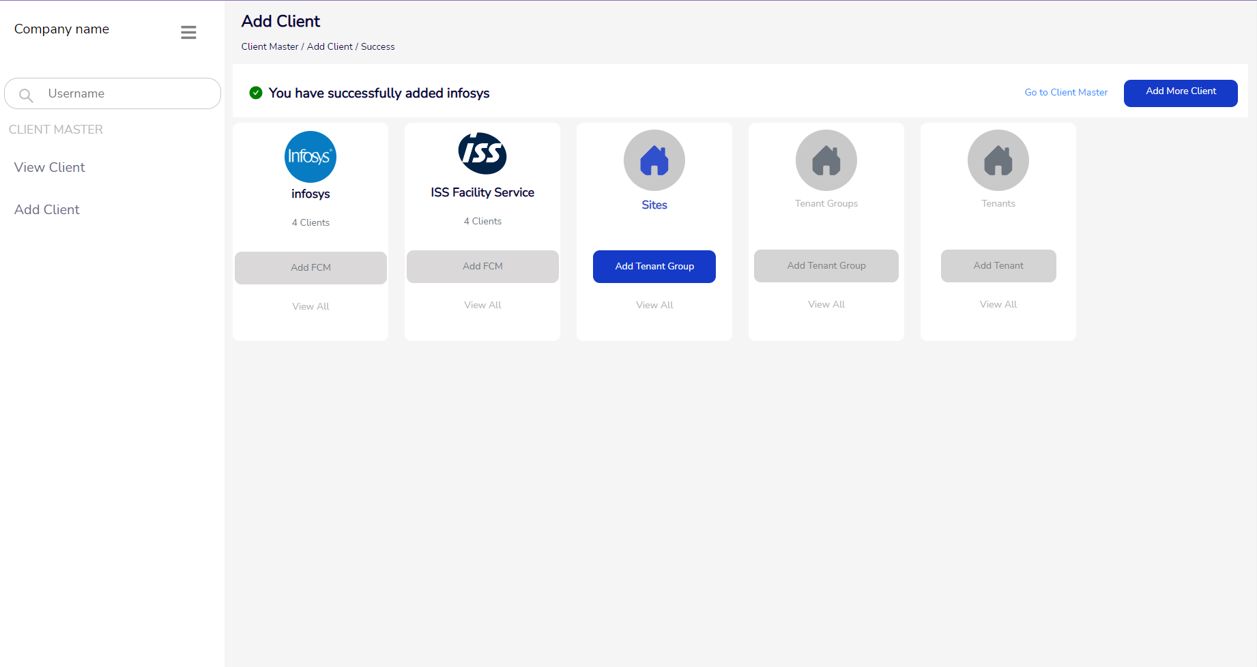Screen dimensions: 1257x667
Task: Click Add More Client button
Action: (x=1181, y=93)
